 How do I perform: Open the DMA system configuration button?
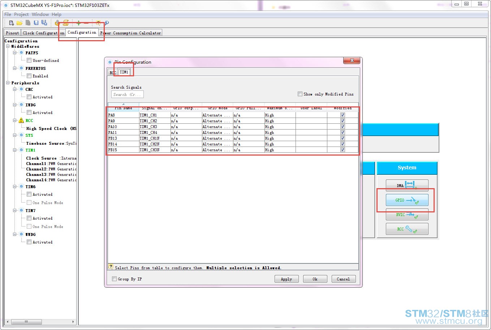pos(407,186)
